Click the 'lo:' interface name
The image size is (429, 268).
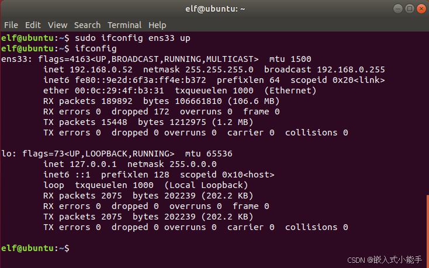click(x=9, y=154)
